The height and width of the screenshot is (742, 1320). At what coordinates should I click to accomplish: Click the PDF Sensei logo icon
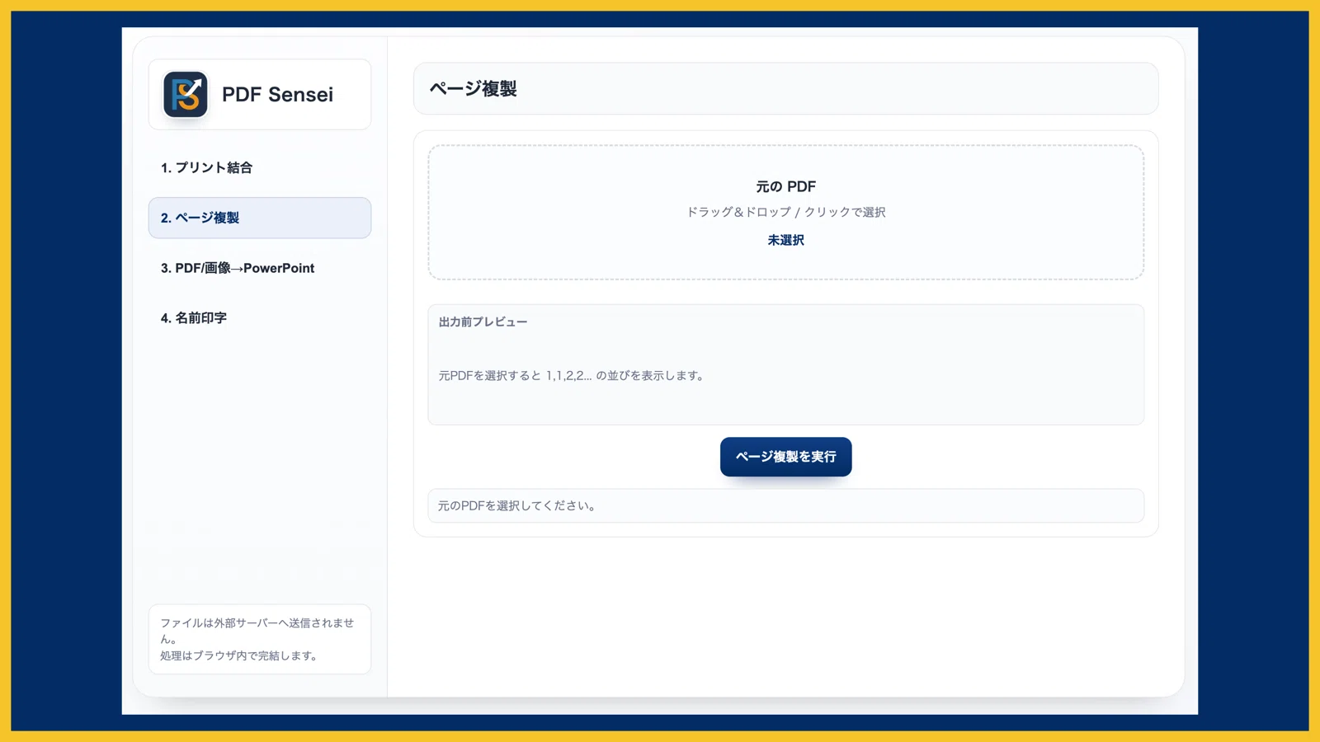click(x=185, y=94)
